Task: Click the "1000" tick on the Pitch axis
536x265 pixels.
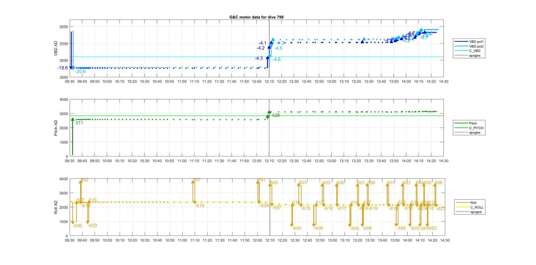Action: click(64, 142)
